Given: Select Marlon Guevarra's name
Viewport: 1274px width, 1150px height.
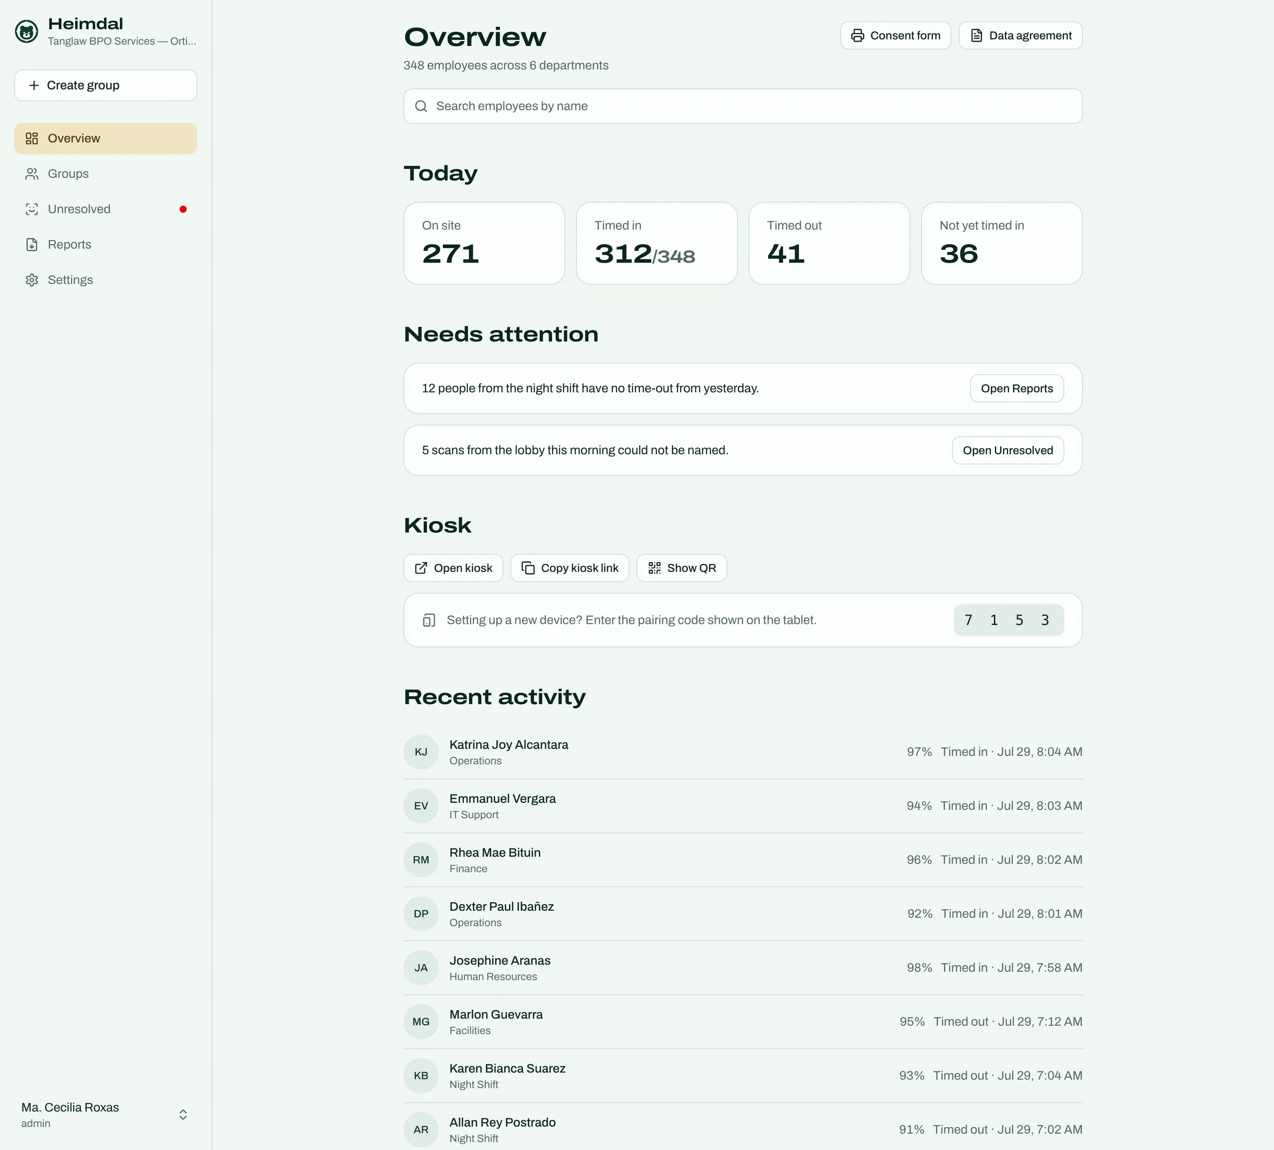Looking at the screenshot, I should pos(496,1015).
